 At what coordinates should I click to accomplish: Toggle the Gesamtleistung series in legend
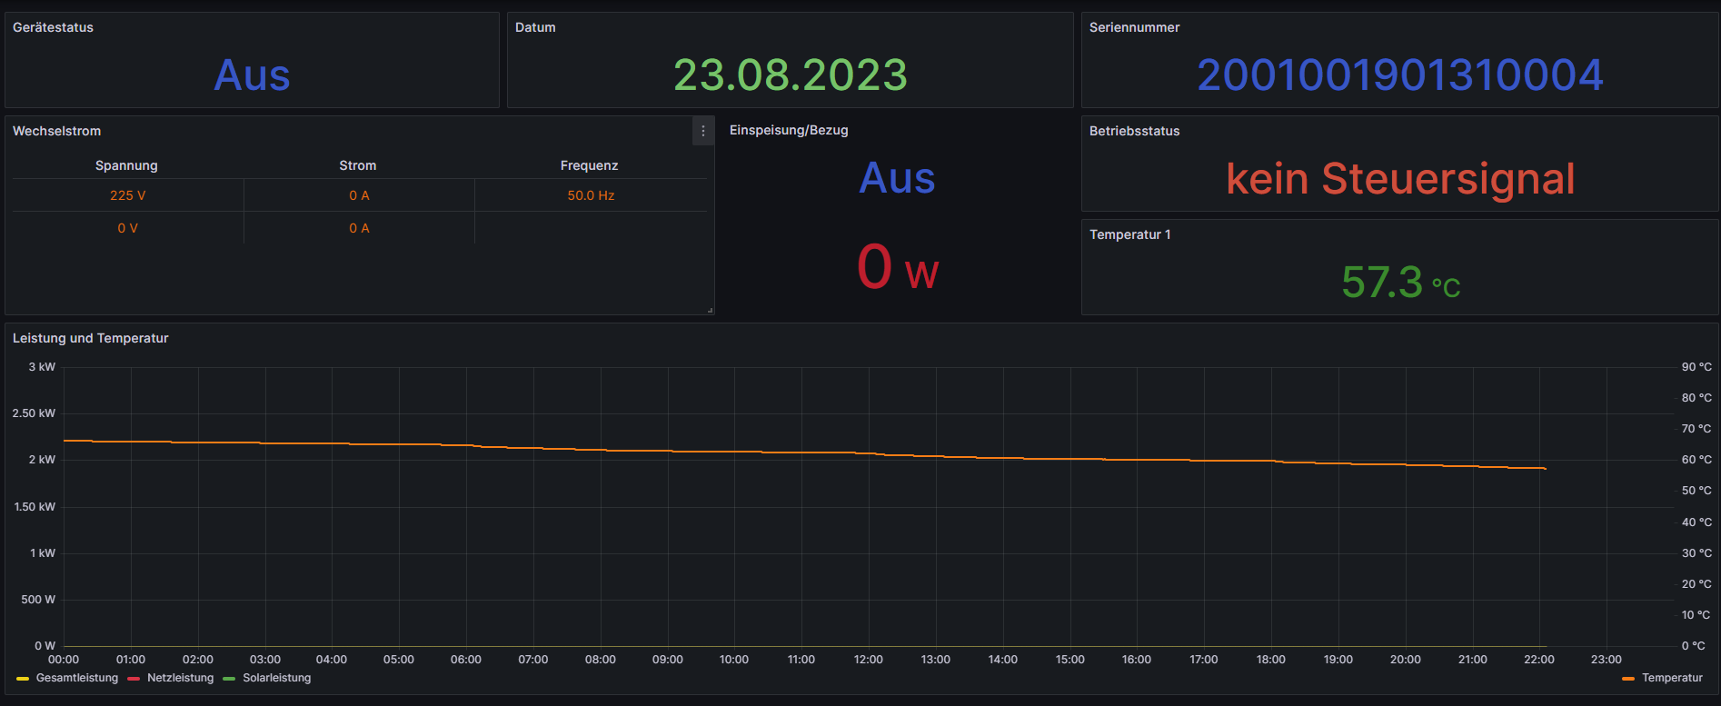point(77,678)
